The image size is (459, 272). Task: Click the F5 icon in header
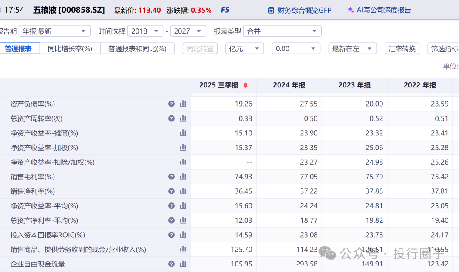[x=225, y=10]
